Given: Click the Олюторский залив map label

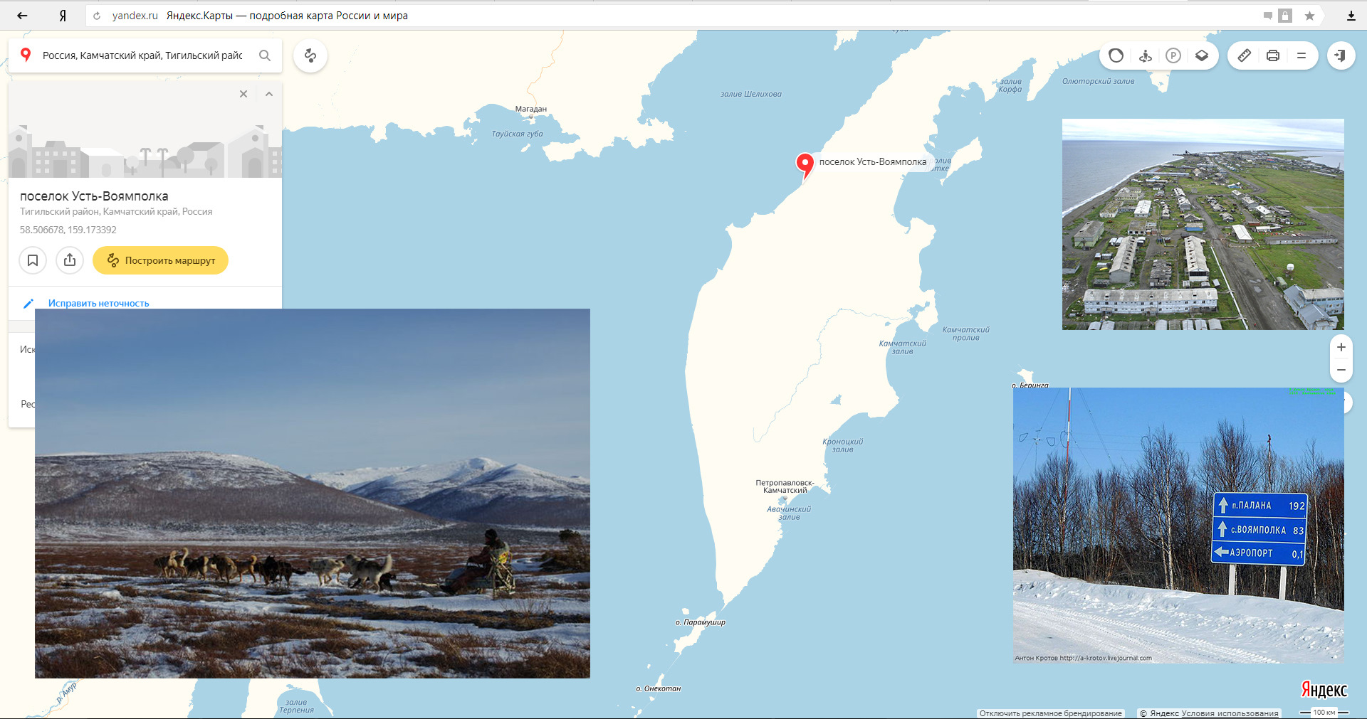Looking at the screenshot, I should tap(1099, 81).
